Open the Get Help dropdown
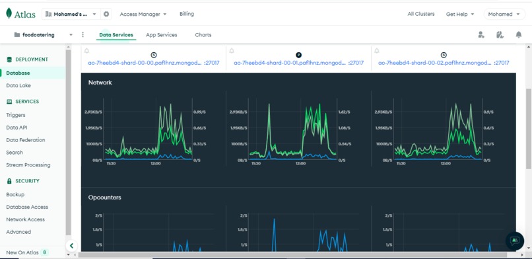The image size is (532, 259). tap(460, 15)
